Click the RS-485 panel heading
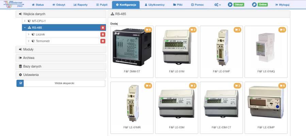 pos(199,14)
